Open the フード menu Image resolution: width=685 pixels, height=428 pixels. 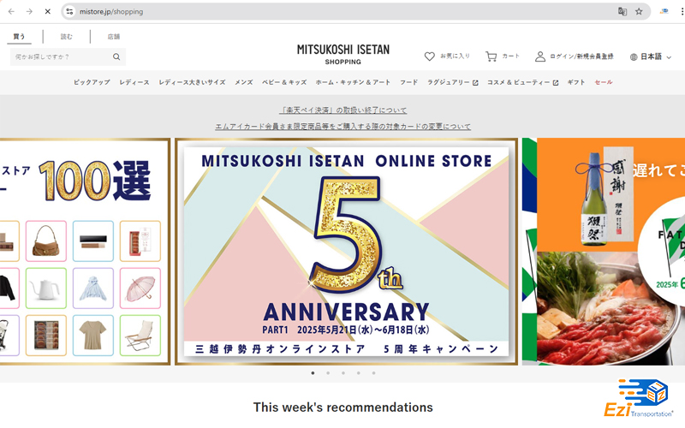(409, 82)
